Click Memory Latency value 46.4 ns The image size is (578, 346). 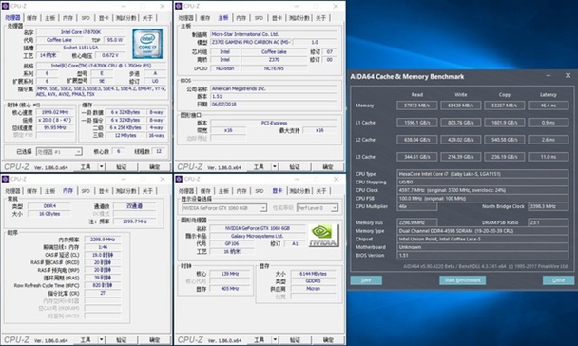pyautogui.click(x=549, y=106)
